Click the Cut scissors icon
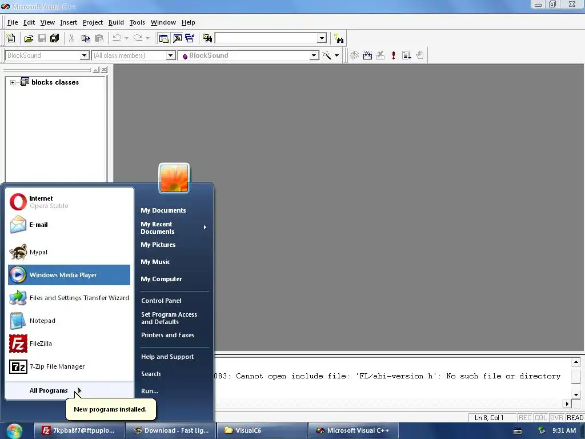The height and width of the screenshot is (439, 585). 71,38
